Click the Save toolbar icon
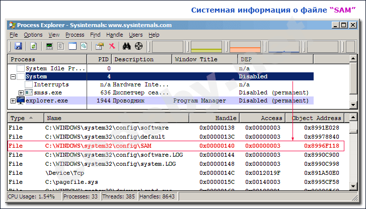The height and width of the screenshot is (209, 366). [18, 46]
